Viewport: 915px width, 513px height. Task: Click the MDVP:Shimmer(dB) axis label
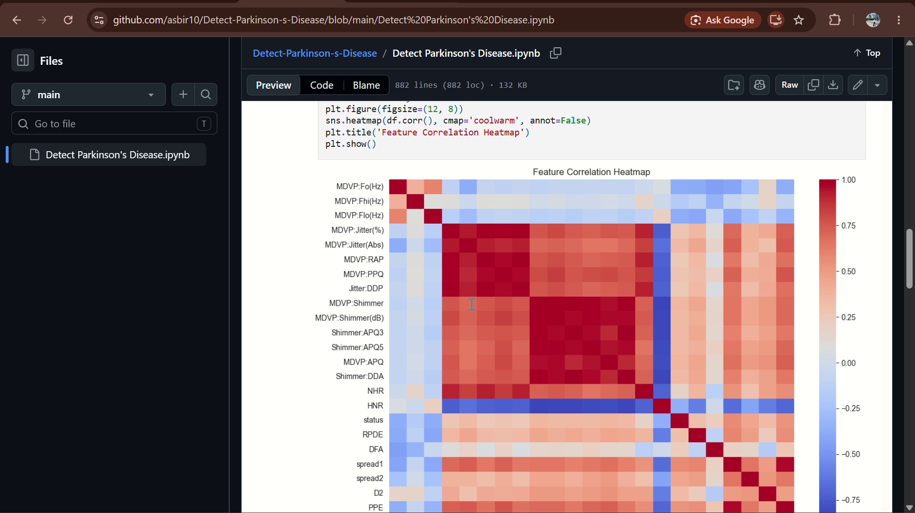(349, 318)
